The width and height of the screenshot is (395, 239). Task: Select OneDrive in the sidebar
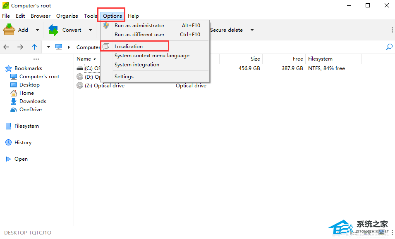(x=31, y=110)
